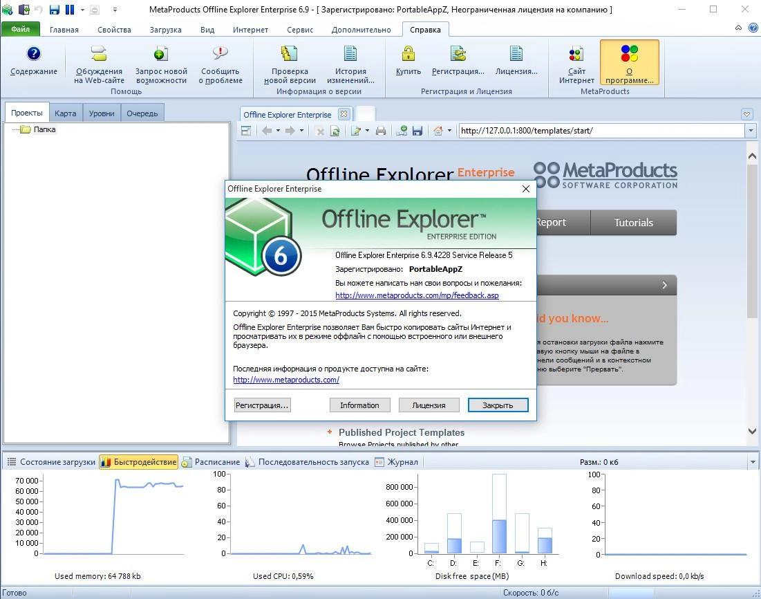Viewport: 761px width, 599px height.
Task: Click the browser home icon
Action: pos(438,131)
